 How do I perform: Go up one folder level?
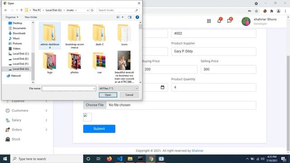click(x=21, y=10)
